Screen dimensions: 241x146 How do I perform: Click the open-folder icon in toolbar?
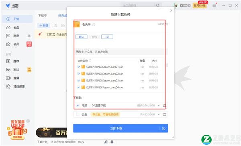[63, 26]
